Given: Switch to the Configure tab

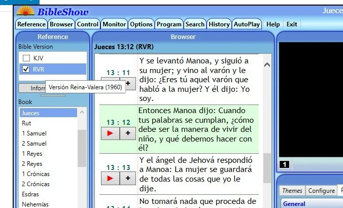Looking at the screenshot, I should (321, 191).
